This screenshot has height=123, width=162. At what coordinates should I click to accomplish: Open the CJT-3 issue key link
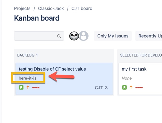101,88
